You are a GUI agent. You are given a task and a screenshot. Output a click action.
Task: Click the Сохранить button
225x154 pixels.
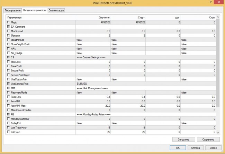[x=208, y=139]
